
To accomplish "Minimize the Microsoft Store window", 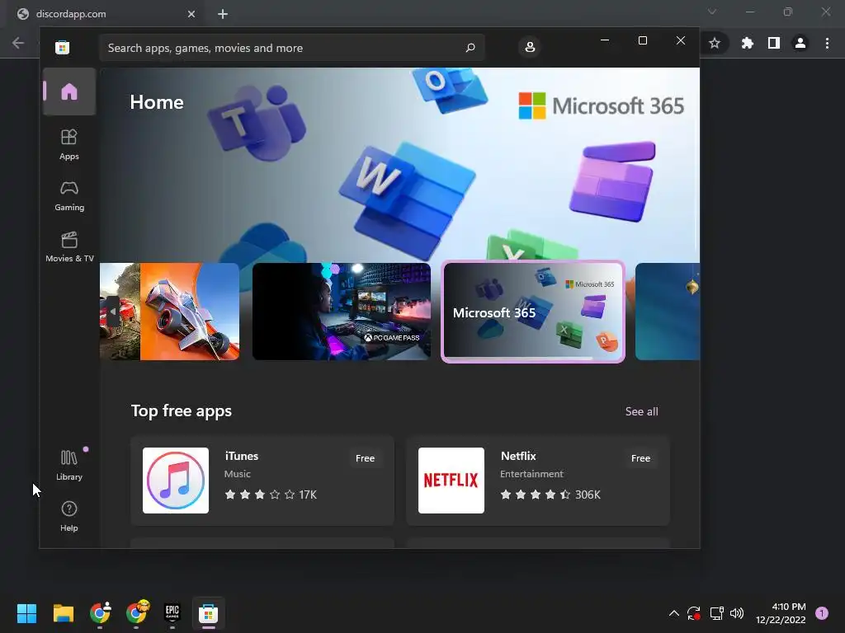I will pyautogui.click(x=605, y=40).
